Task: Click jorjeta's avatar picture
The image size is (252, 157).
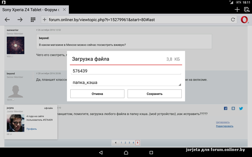Action: click(x=15, y=123)
